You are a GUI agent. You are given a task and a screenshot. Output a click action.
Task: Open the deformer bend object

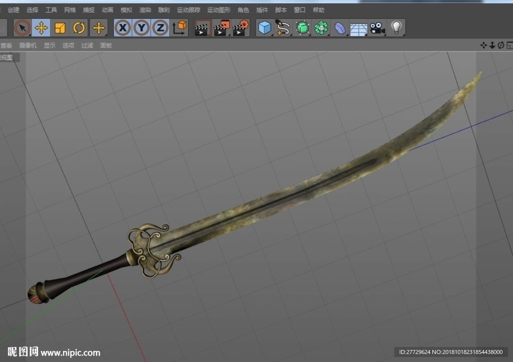click(340, 28)
